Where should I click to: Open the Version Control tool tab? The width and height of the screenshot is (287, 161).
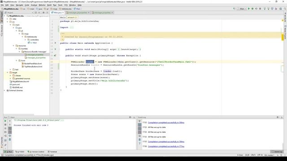[x=36, y=152]
